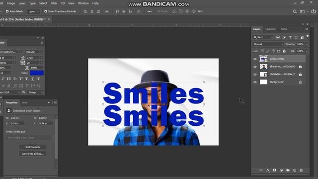
Task: Click the align bottom edges icon
Action: [x=130, y=11]
